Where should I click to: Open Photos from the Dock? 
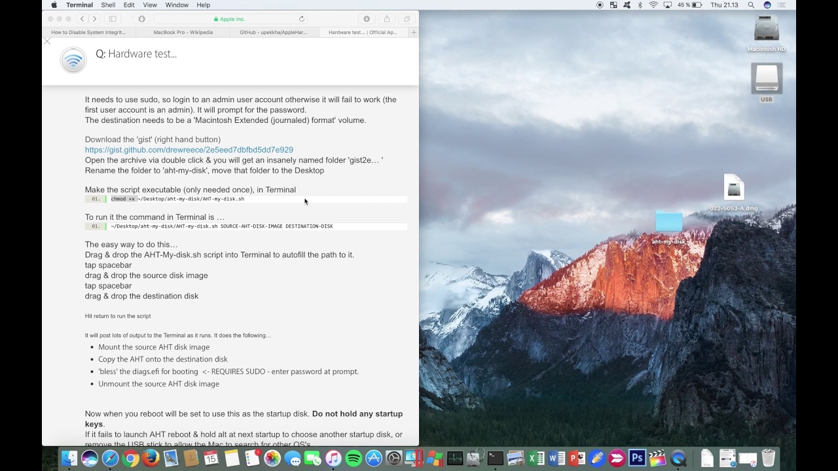coord(272,459)
